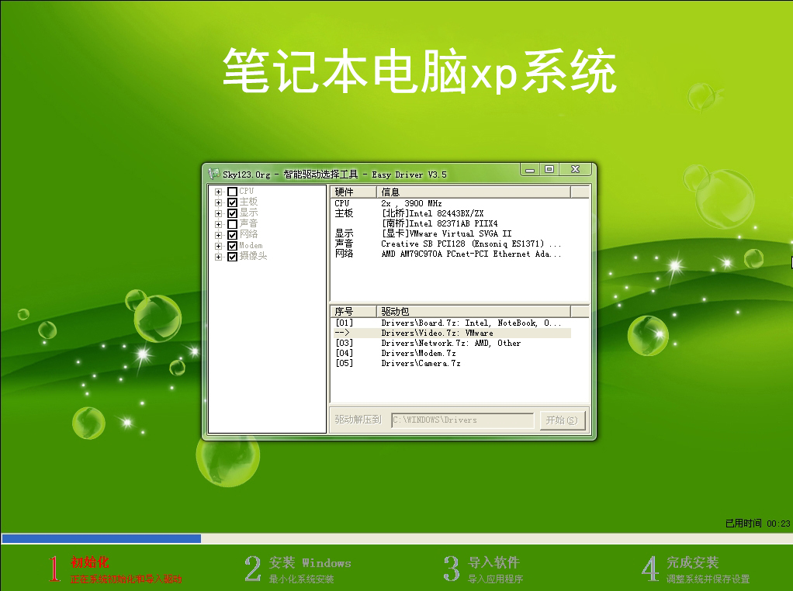Click the 笔记本电脑xp系统 heading
This screenshot has width=793, height=591.
420,71
